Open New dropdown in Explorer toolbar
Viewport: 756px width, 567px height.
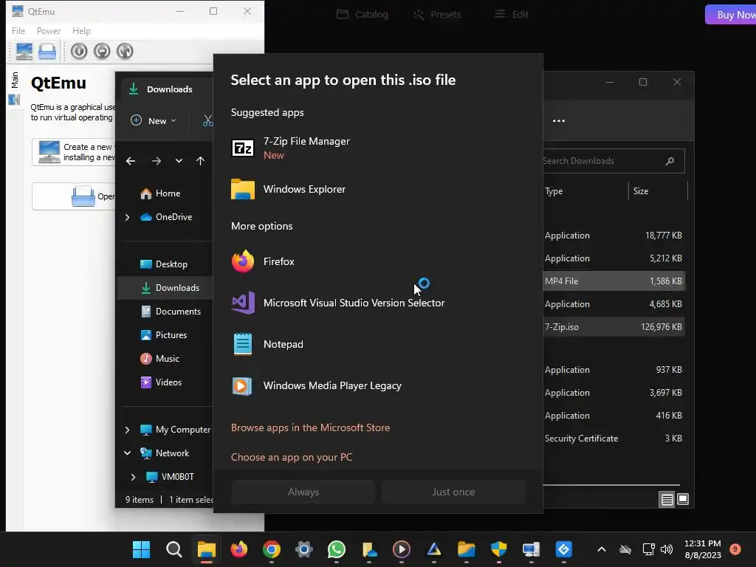(x=154, y=120)
